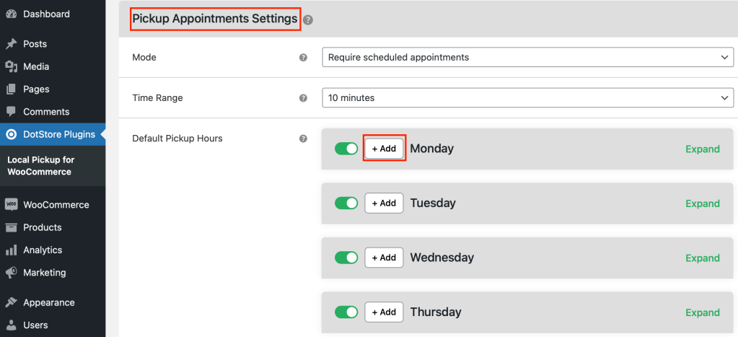The width and height of the screenshot is (738, 337).
Task: Click the Posts pushpin icon
Action: 12,44
